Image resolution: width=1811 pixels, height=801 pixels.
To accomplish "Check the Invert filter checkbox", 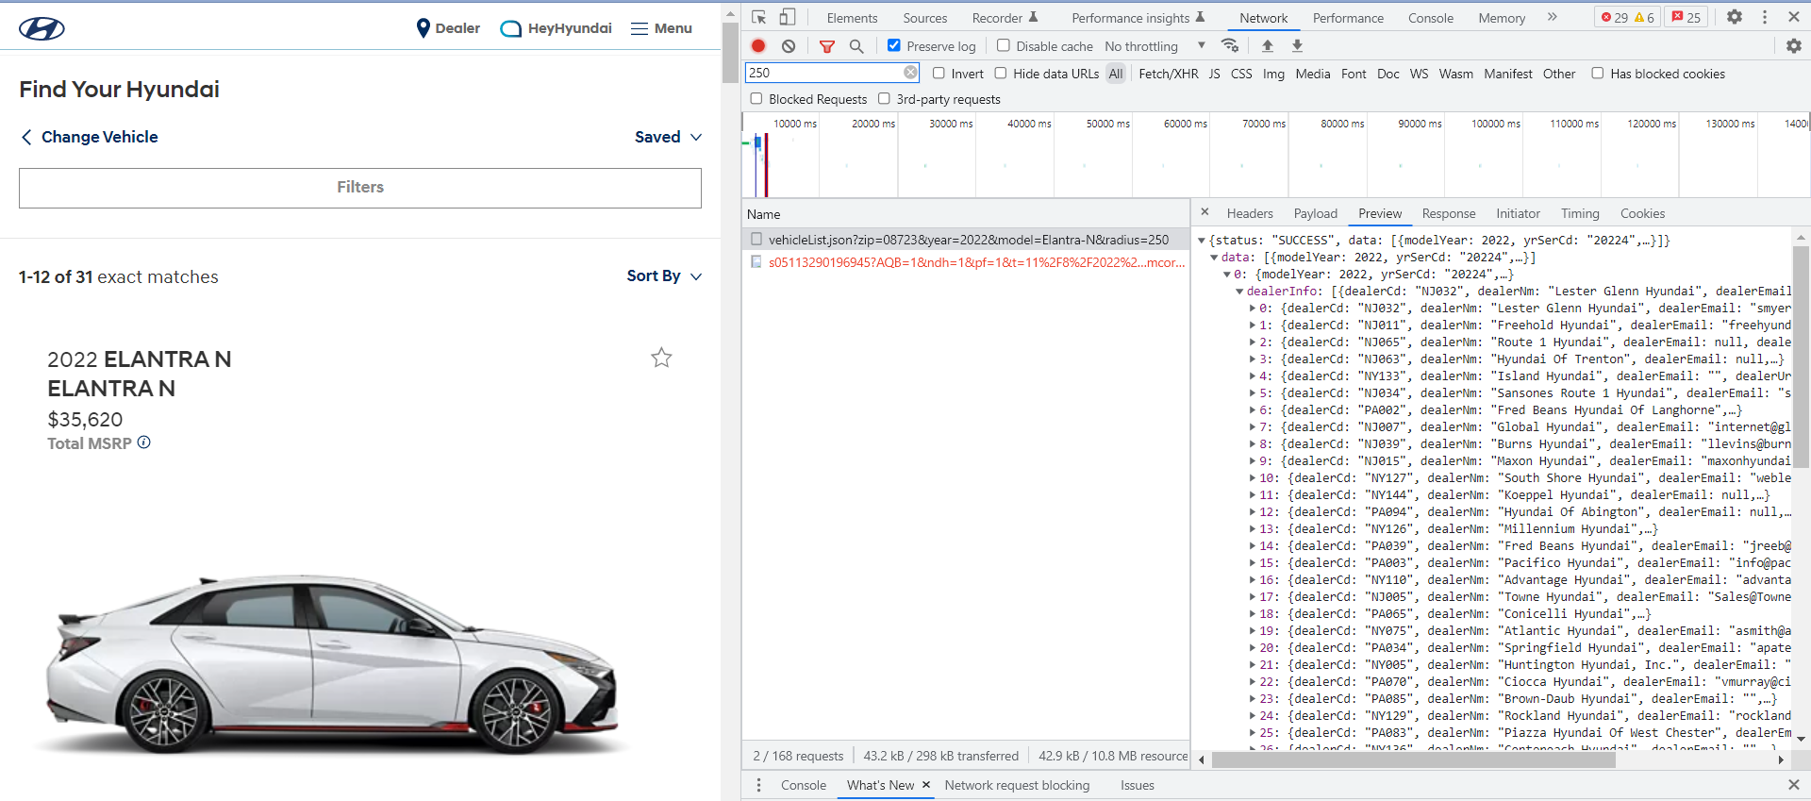I will pyautogui.click(x=939, y=74).
